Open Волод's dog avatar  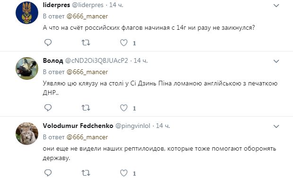tap(27, 68)
